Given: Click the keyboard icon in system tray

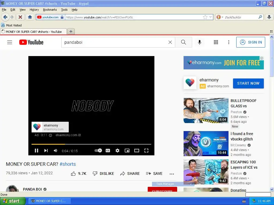Looking at the screenshot, I should pyautogui.click(x=244, y=201).
